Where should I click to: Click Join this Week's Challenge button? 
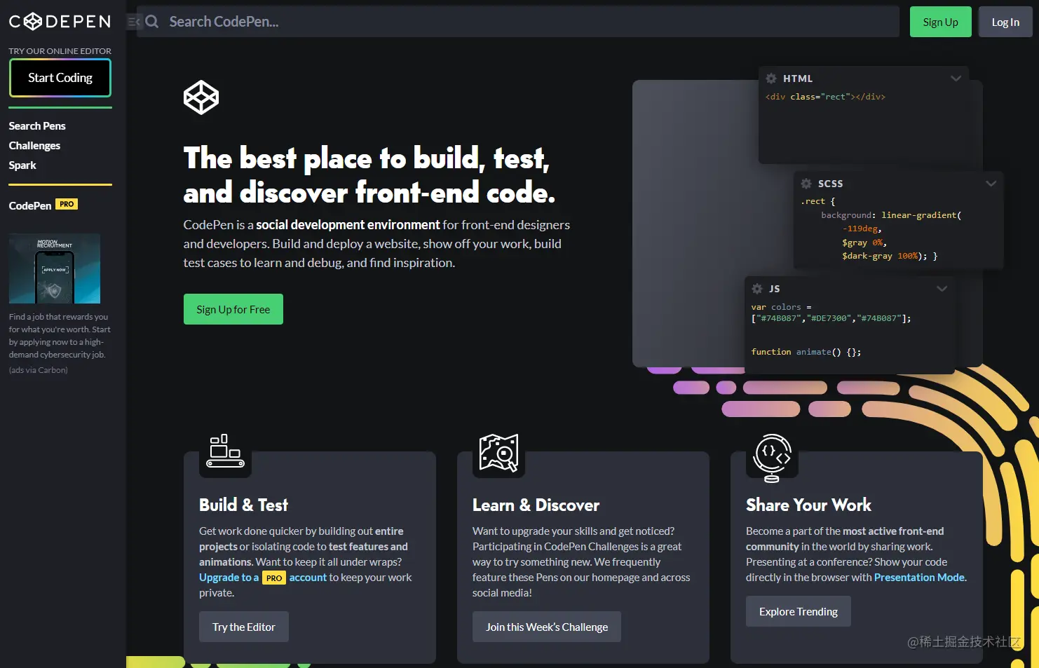point(547,627)
